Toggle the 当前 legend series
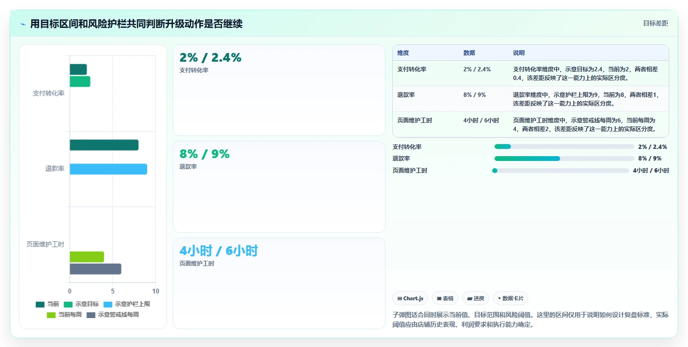This screenshot has width=688, height=347. pyautogui.click(x=47, y=304)
